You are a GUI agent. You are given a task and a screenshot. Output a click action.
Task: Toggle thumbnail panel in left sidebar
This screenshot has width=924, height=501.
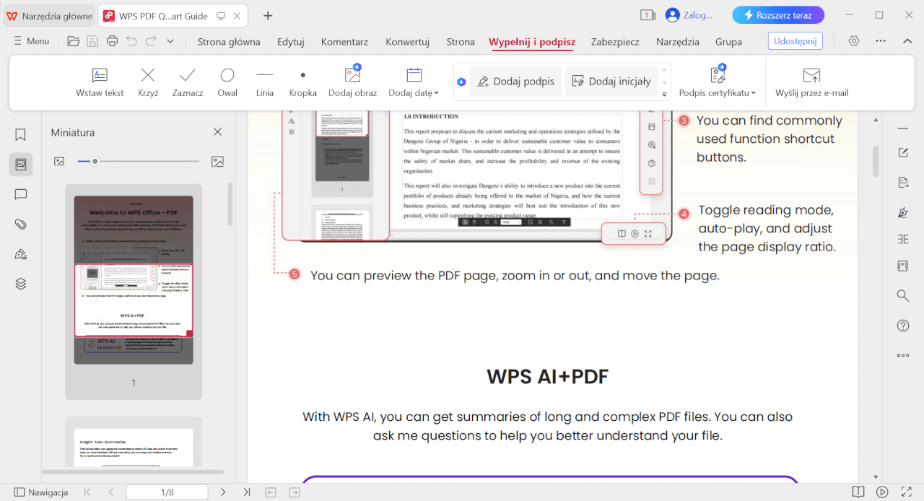tap(20, 165)
